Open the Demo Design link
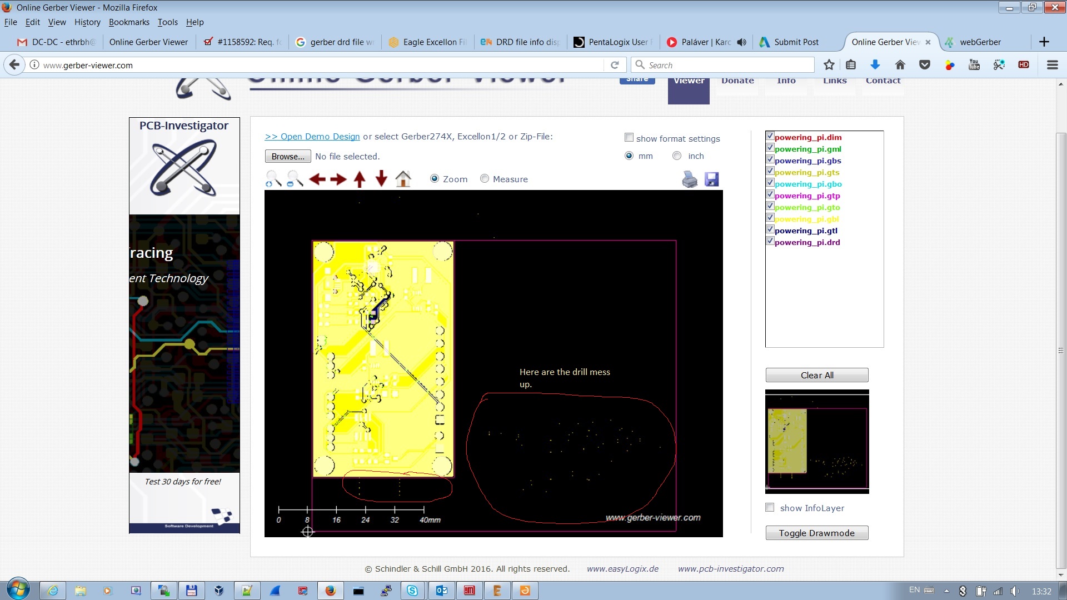This screenshot has height=600, width=1067. (312, 137)
